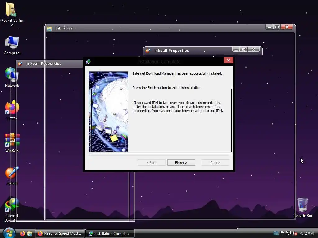Select the Internet Download Manager desktop shortcut

click(12, 210)
